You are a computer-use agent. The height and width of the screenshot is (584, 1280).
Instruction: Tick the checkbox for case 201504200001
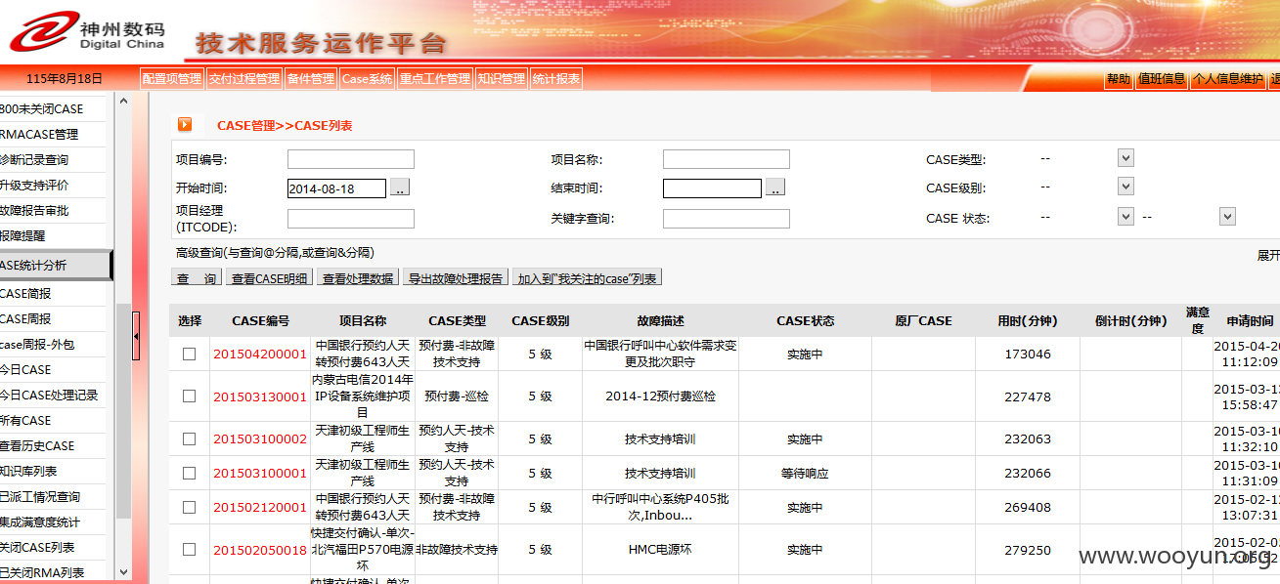190,355
